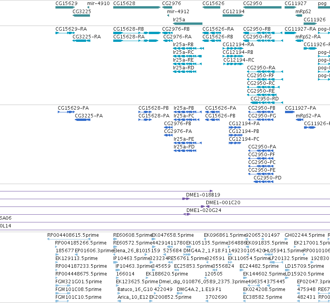Image resolution: width=330 pixels, height=303 pixels.
Task: Select the CG3225 gene bar
Action: tap(81, 15)
